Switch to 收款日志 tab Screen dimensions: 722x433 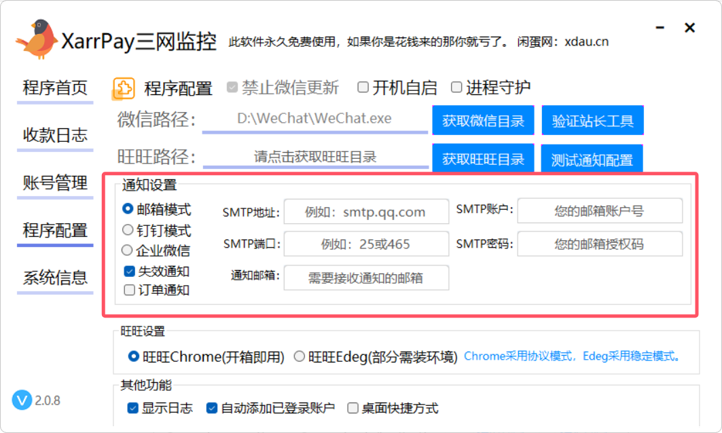coord(55,135)
